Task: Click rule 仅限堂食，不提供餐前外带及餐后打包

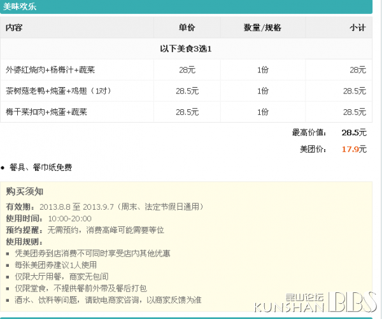Action: 81,288
